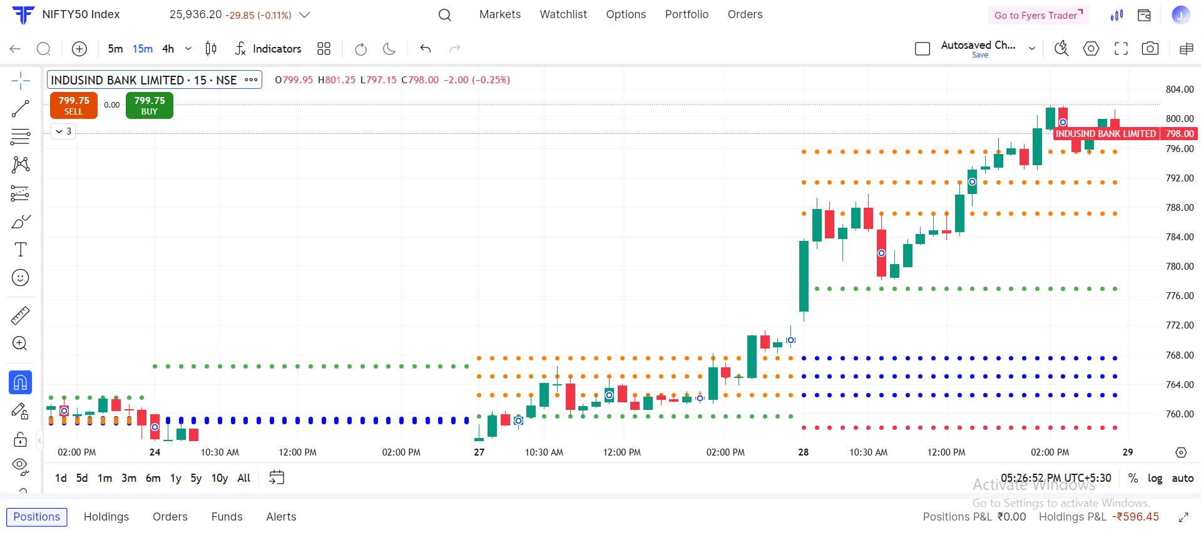This screenshot has width=1201, height=535.
Task: Toggle the right side panel icon
Action: pos(1186,49)
